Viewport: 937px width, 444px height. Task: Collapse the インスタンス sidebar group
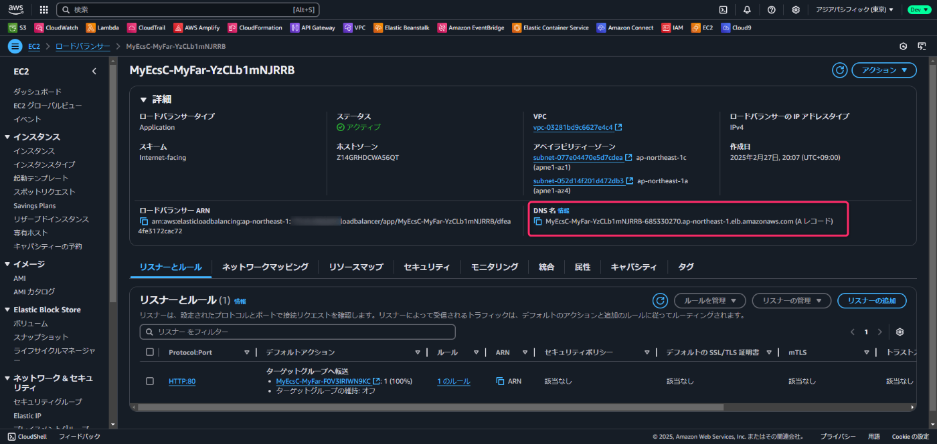coord(7,137)
